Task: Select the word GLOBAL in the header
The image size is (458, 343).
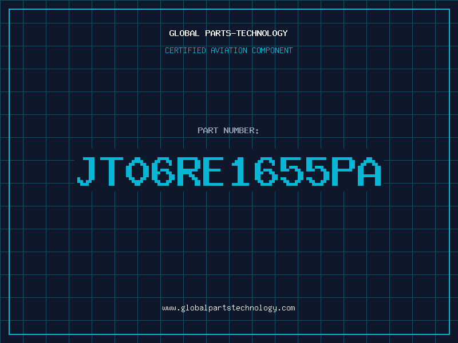Action: (184, 33)
